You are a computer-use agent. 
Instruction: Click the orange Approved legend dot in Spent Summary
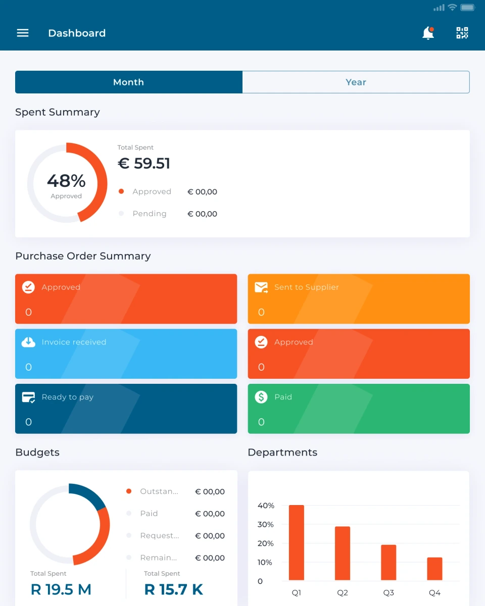121,191
